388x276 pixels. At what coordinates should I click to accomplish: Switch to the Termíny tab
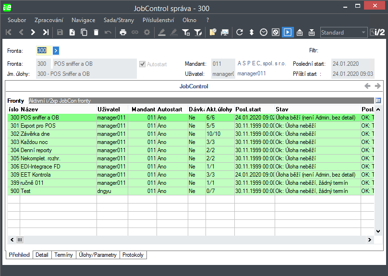pyautogui.click(x=63, y=255)
